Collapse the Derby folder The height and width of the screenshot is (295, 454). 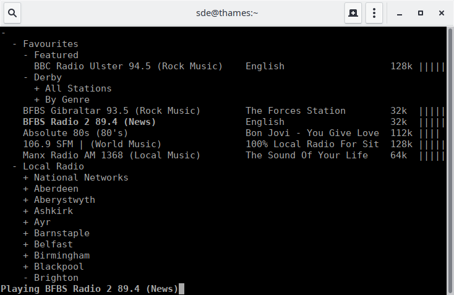26,77
